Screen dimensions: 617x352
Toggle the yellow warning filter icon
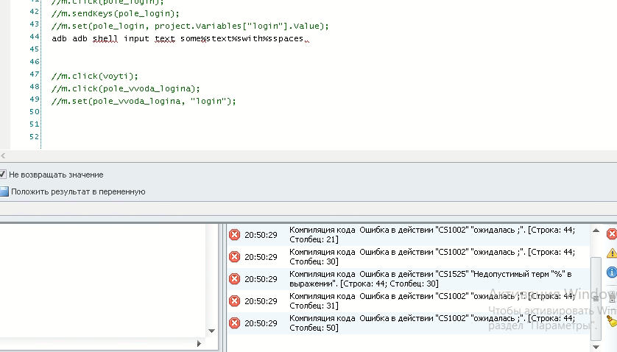point(611,253)
